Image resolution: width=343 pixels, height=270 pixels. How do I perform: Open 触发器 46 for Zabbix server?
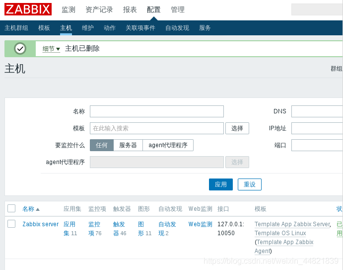[x=120, y=229]
